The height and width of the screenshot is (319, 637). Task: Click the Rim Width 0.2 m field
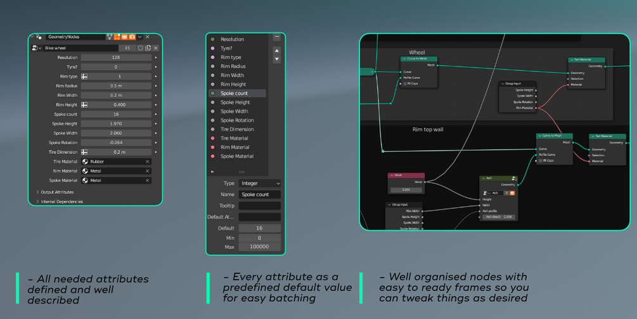click(116, 95)
